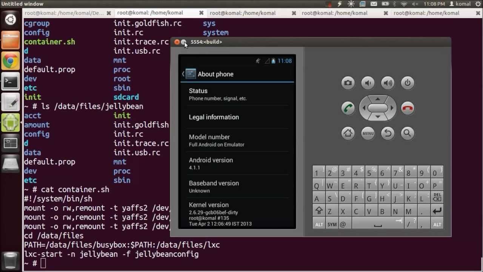Tap the red end-call button

pos(408,108)
